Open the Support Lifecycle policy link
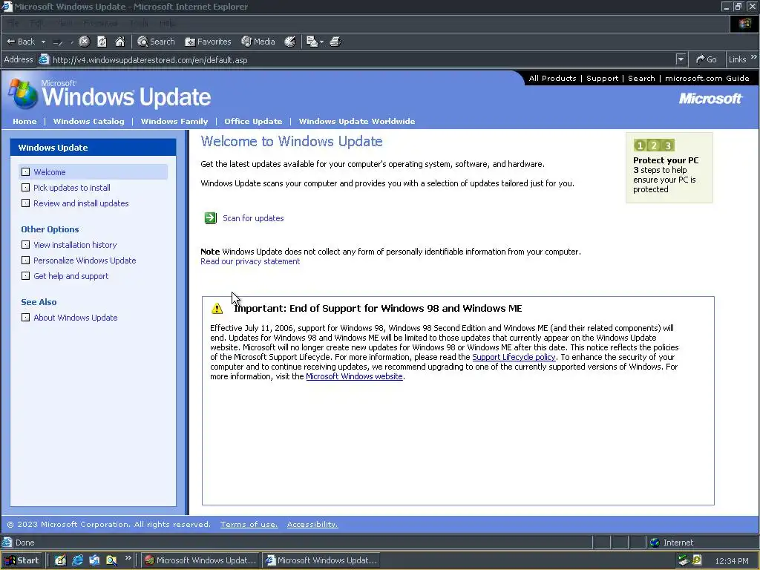Viewport: 760px width, 570px height. pyautogui.click(x=514, y=357)
